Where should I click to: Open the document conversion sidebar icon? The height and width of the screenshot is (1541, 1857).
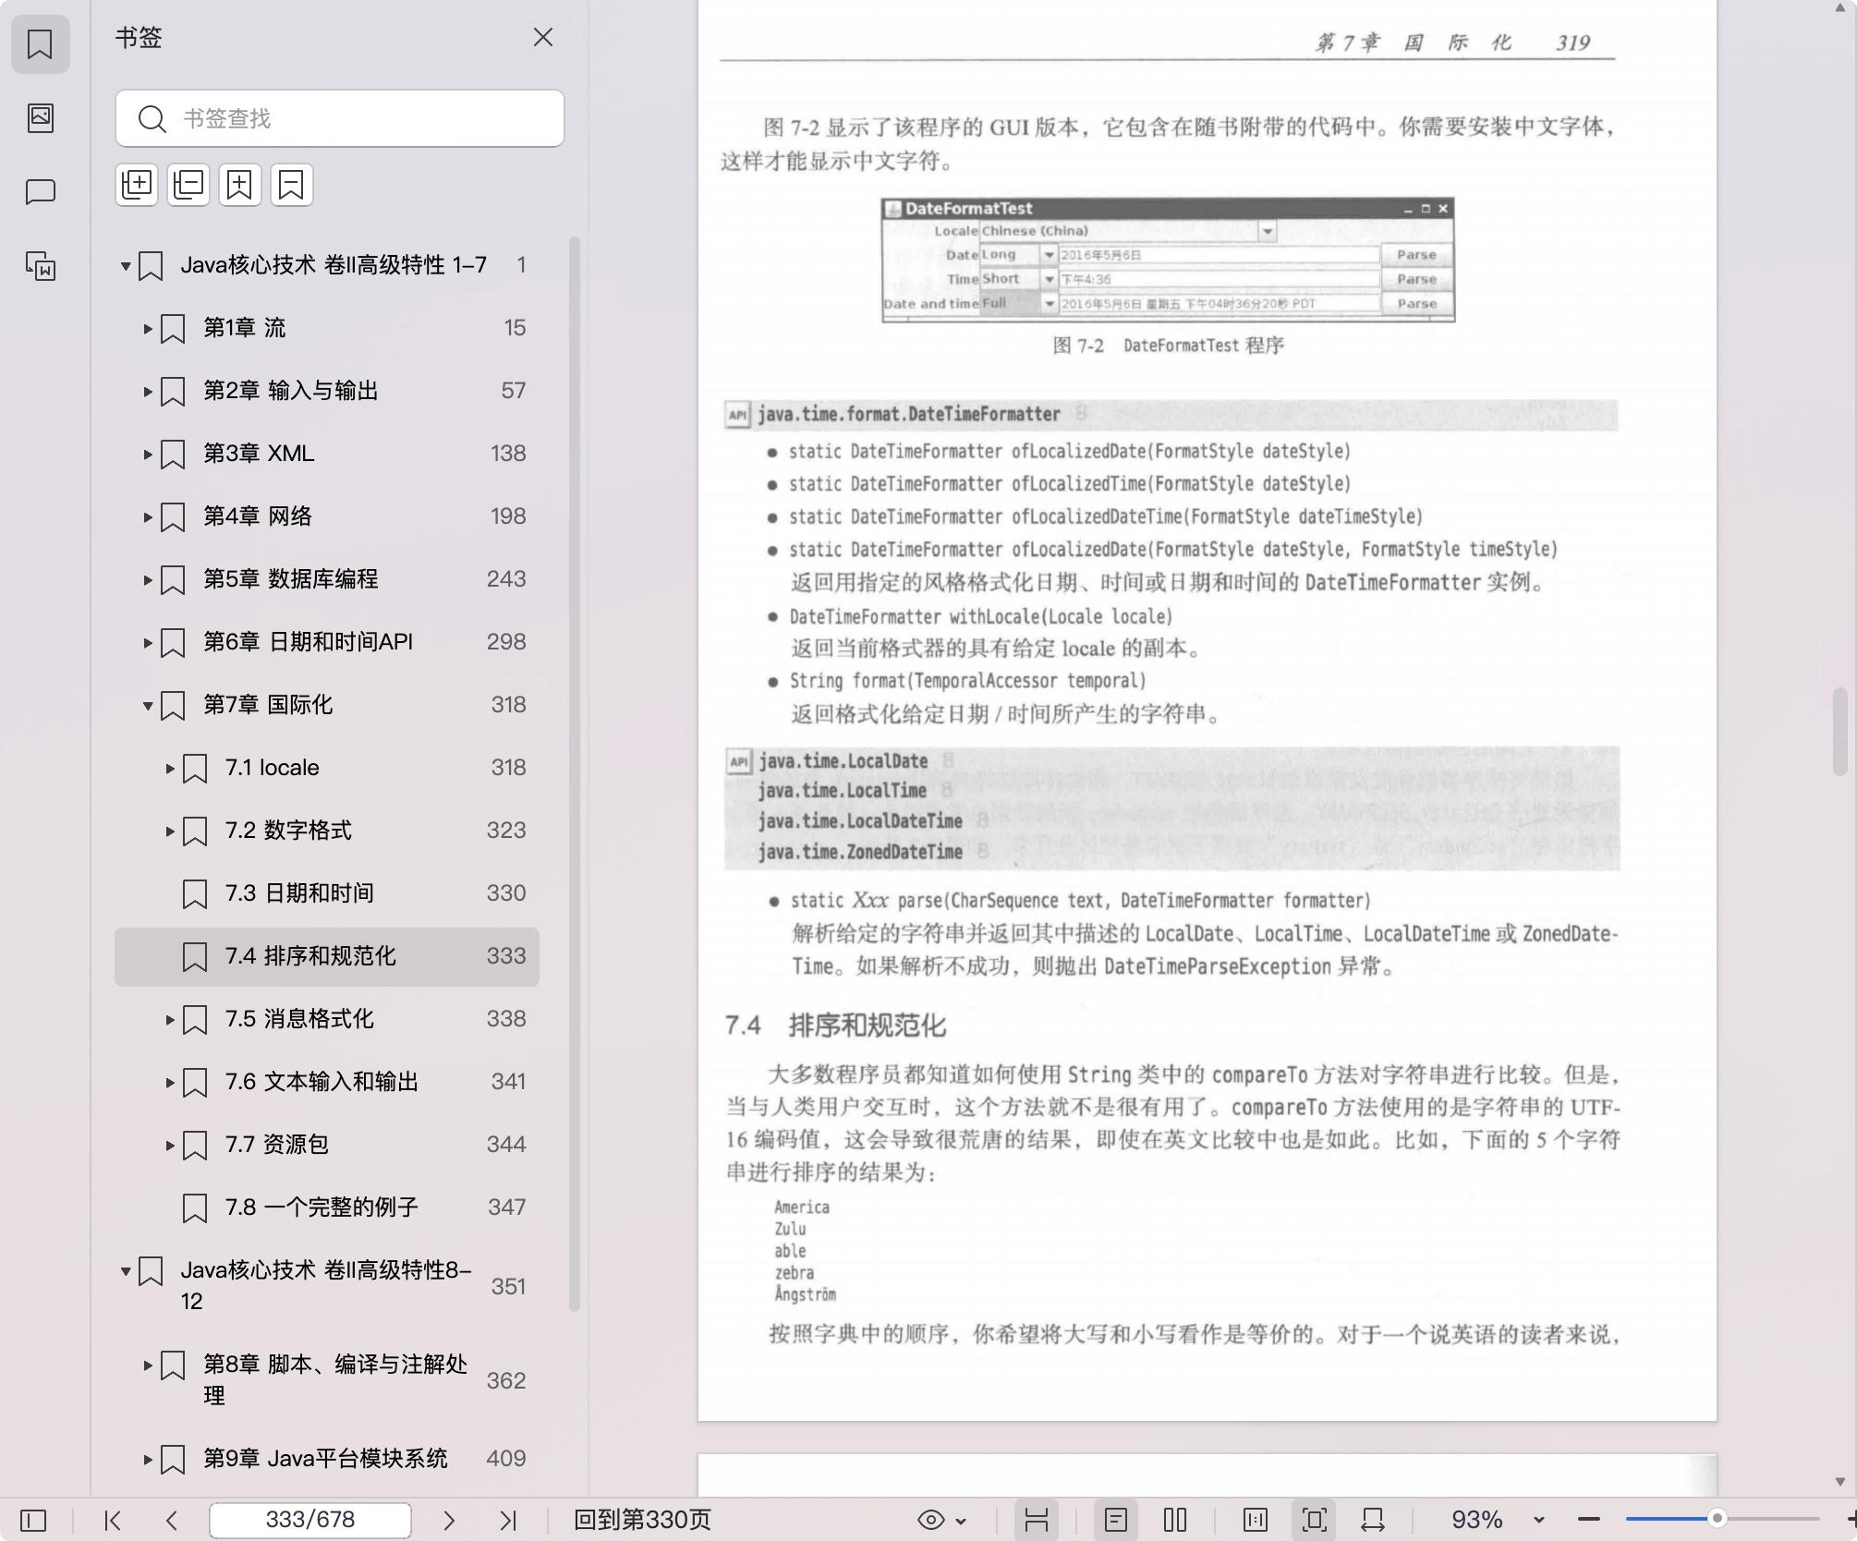pos(40,266)
